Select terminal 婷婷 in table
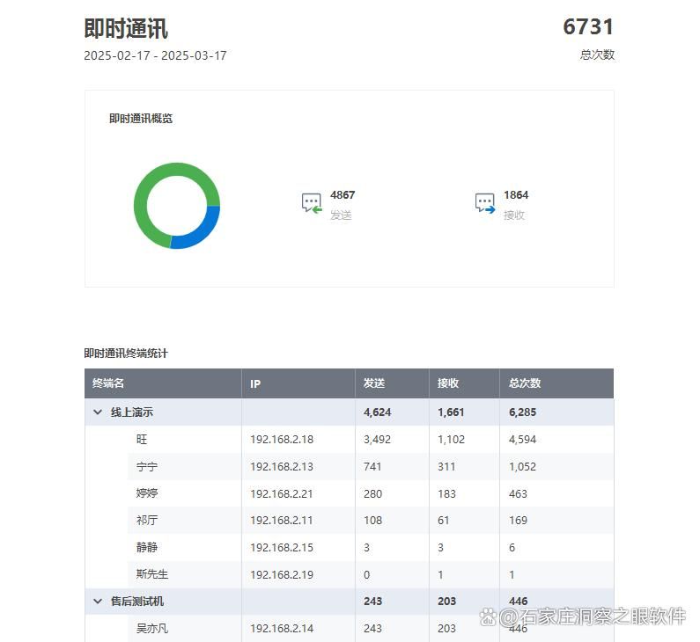 147,493
